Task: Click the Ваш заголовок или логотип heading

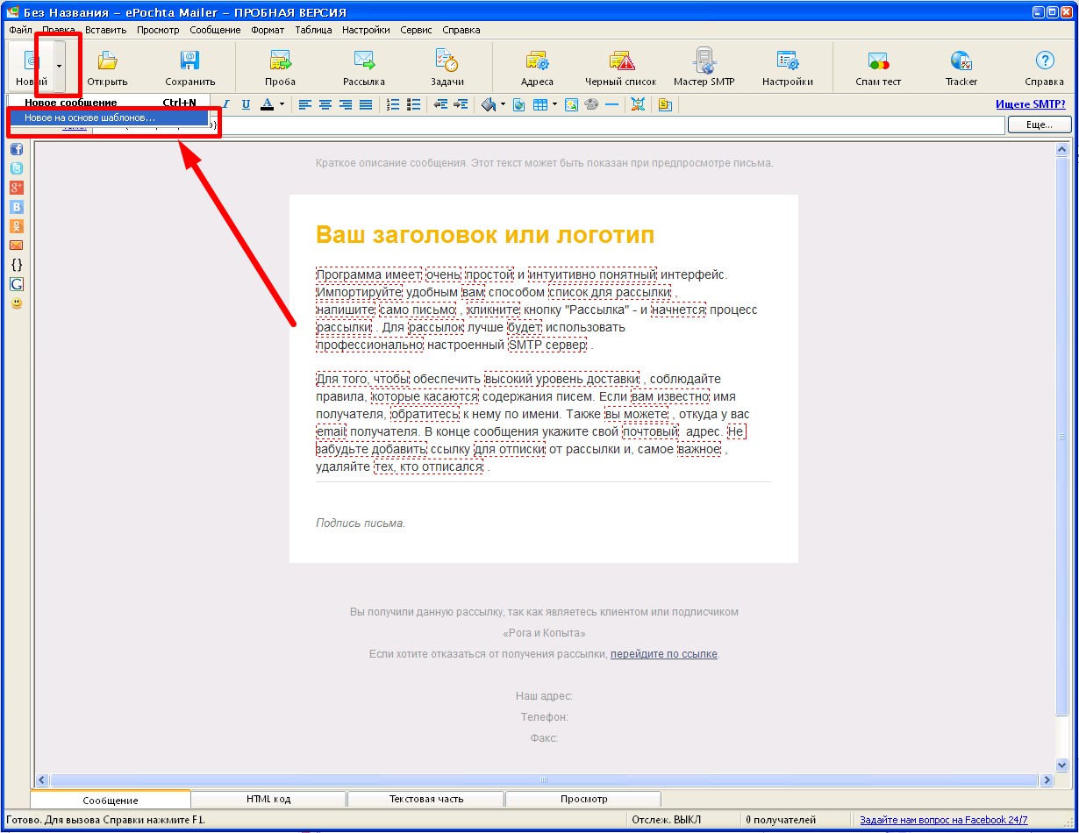Action: [485, 235]
